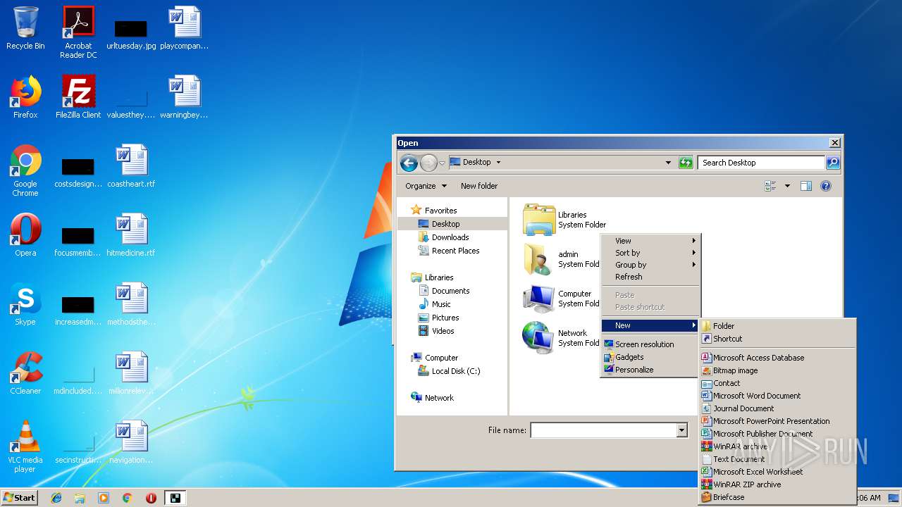Create new Folder from New submenu
The image size is (902, 507).
click(x=777, y=326)
